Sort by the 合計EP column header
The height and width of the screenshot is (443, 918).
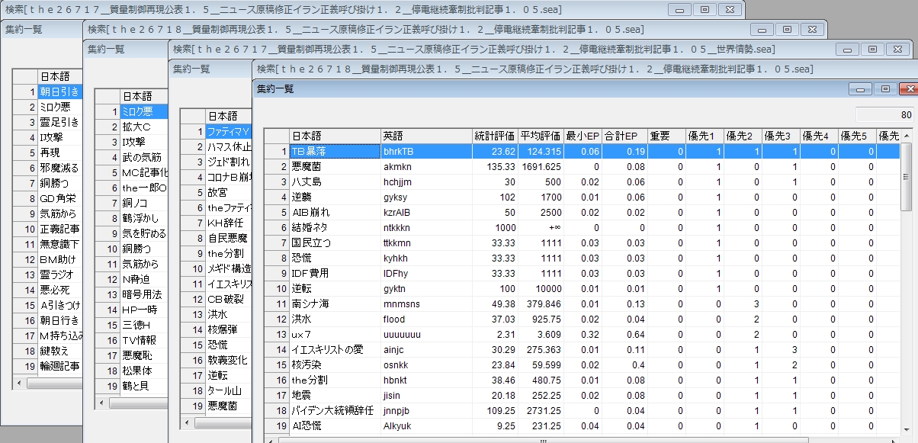[624, 136]
